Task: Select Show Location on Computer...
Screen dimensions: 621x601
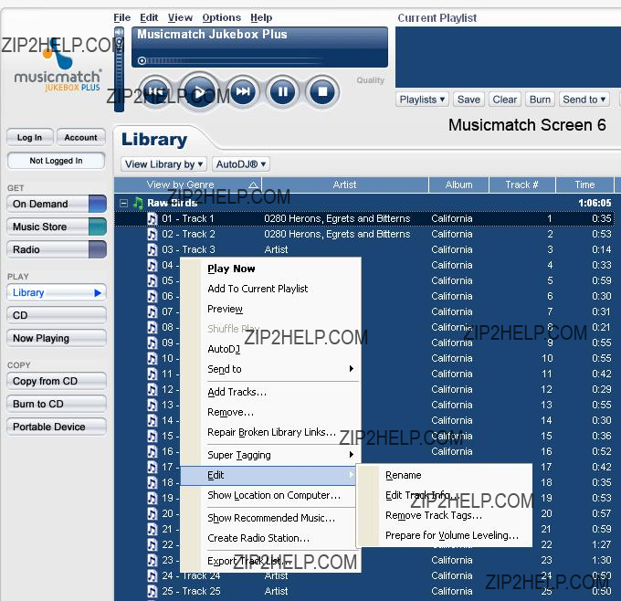Action: (x=270, y=495)
